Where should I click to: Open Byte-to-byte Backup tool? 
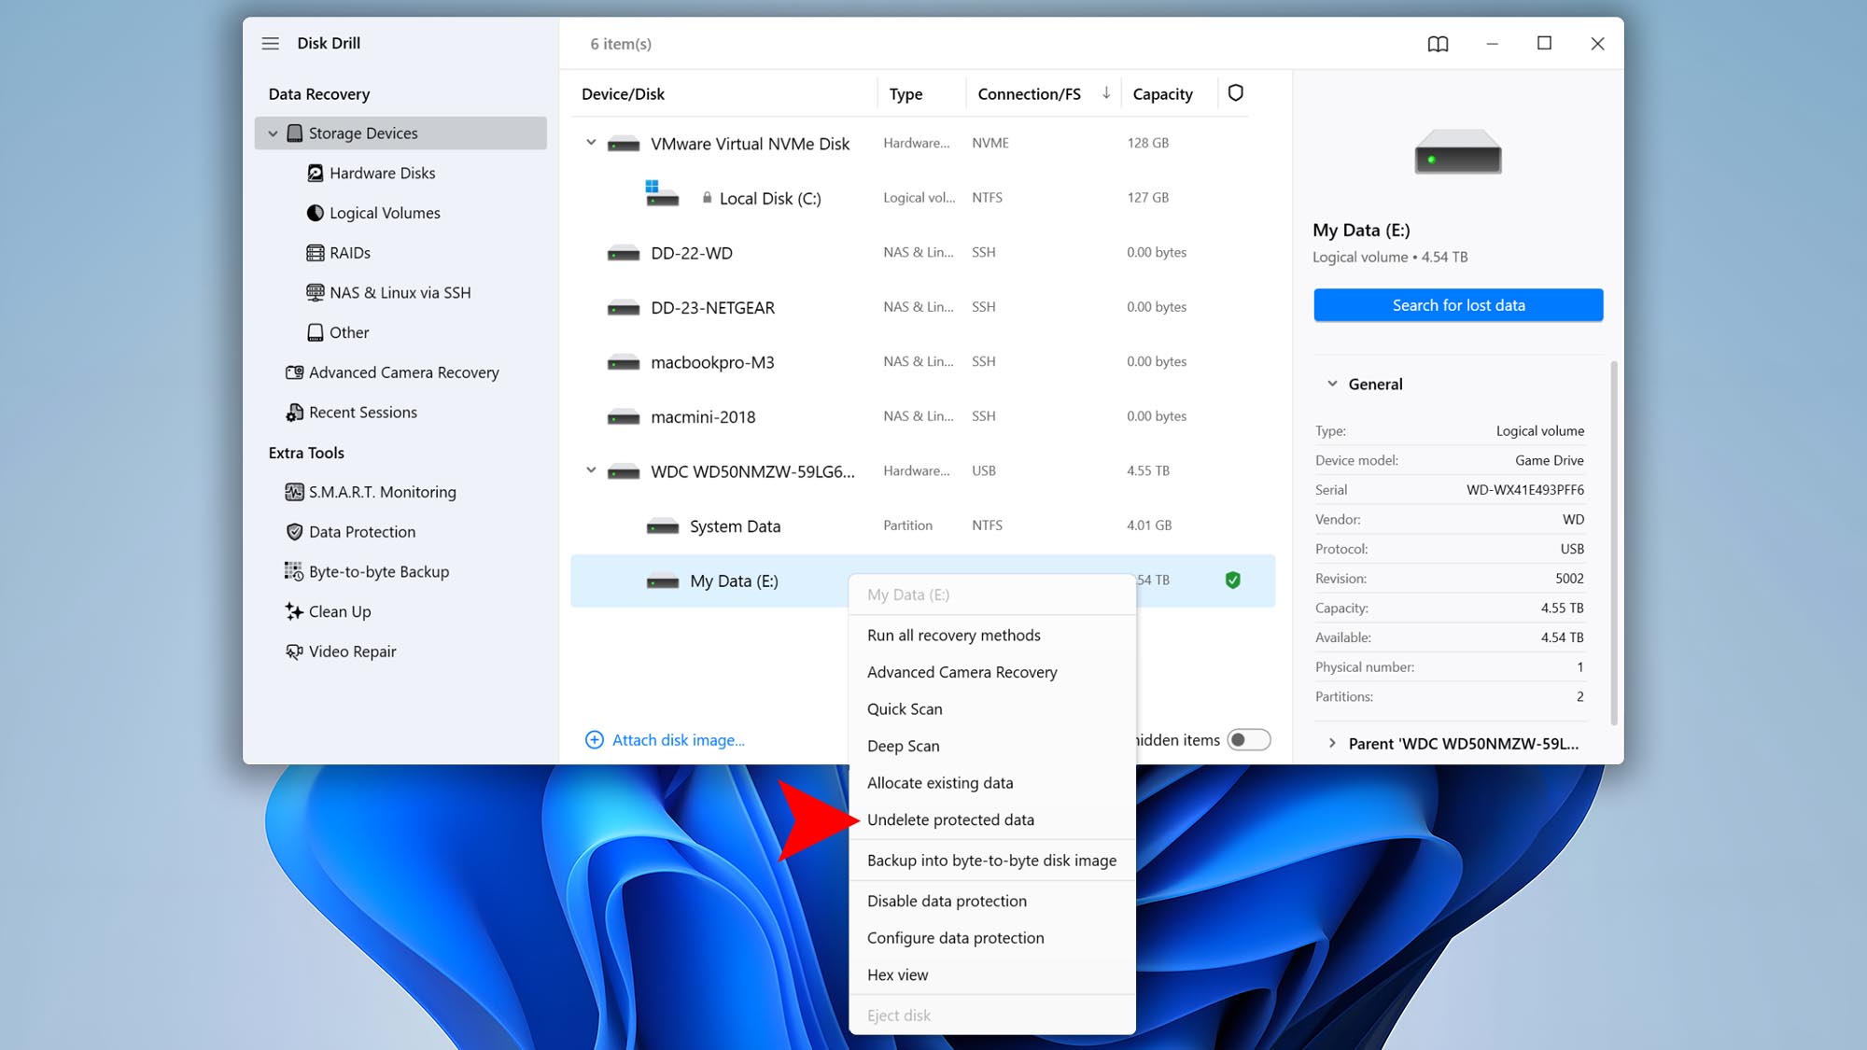point(367,572)
